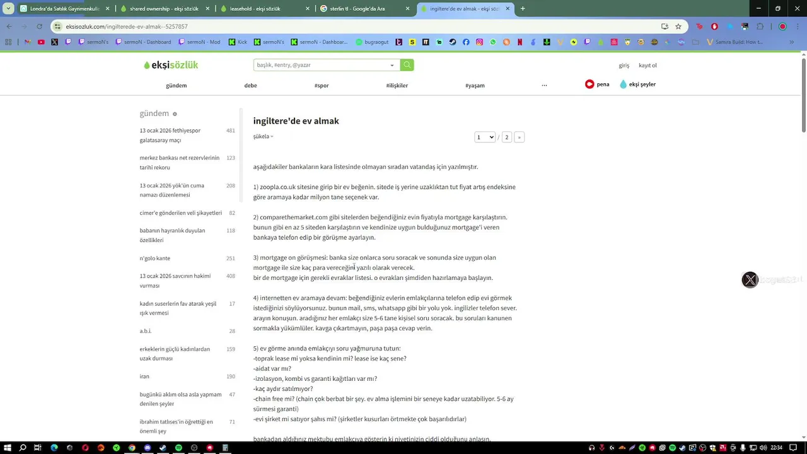This screenshot has height=454, width=807.
Task: Open the YouTube bookmark icon
Action: (41, 42)
